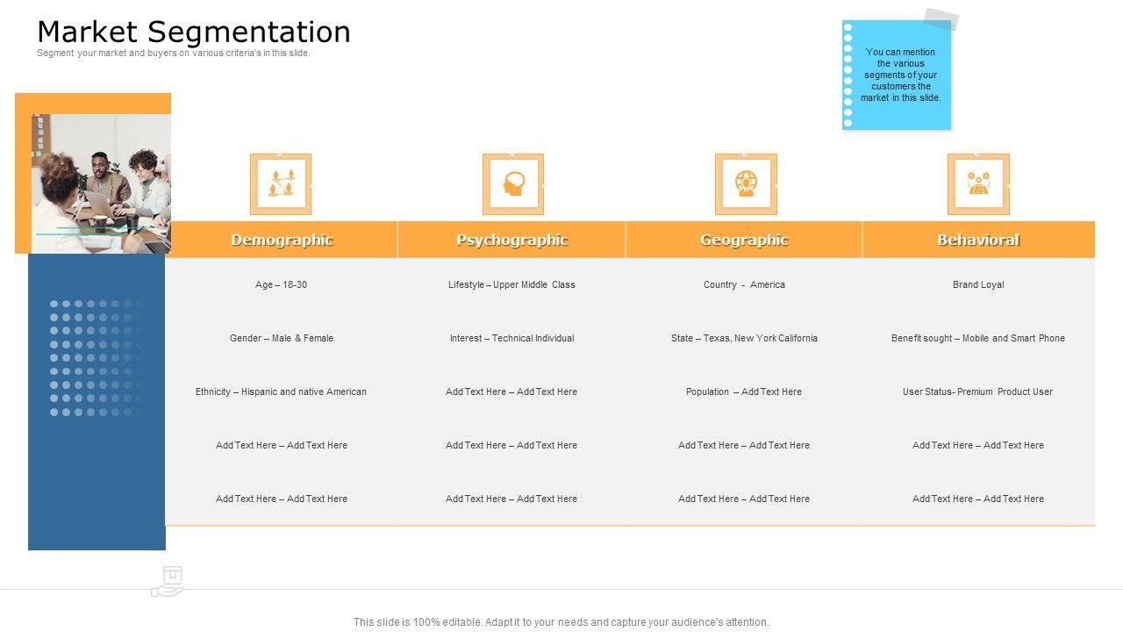Click Lifestyle – Upper Middle Class text
Image resolution: width=1123 pixels, height=632 pixels.
tap(511, 284)
